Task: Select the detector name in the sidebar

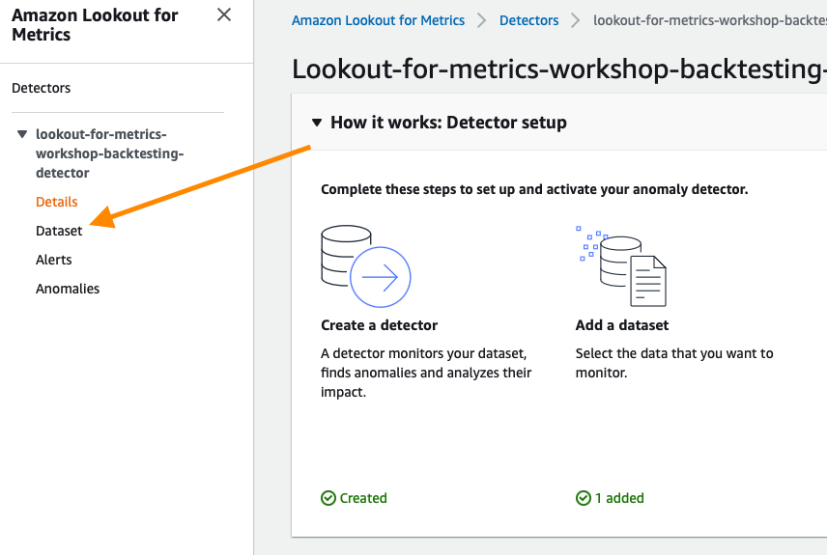Action: click(x=110, y=153)
